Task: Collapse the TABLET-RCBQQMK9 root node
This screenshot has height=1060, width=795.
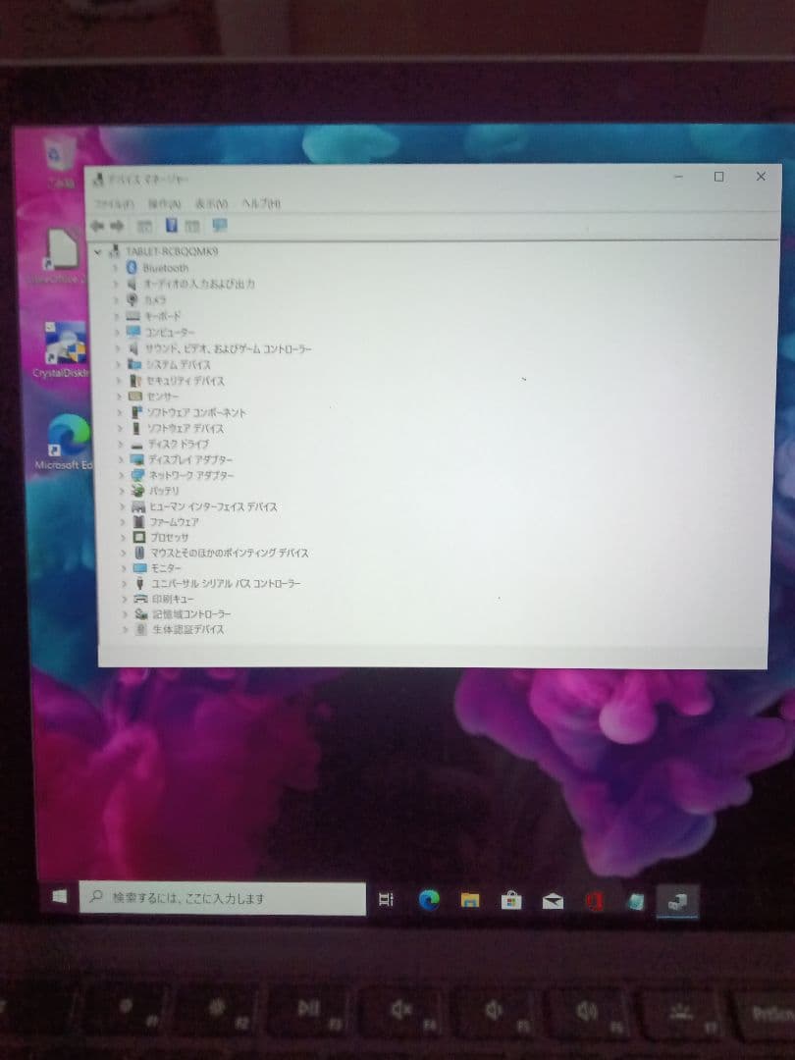Action: coord(97,251)
